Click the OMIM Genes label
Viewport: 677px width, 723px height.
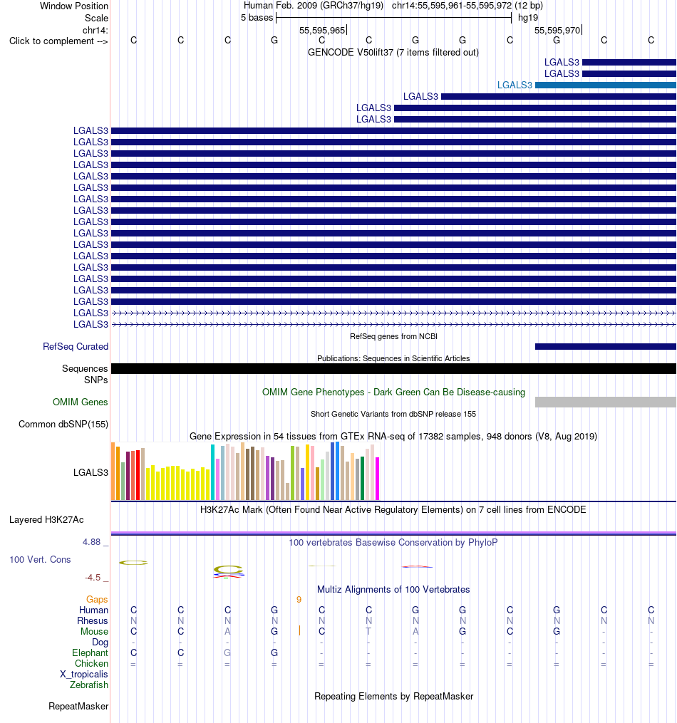(x=81, y=402)
